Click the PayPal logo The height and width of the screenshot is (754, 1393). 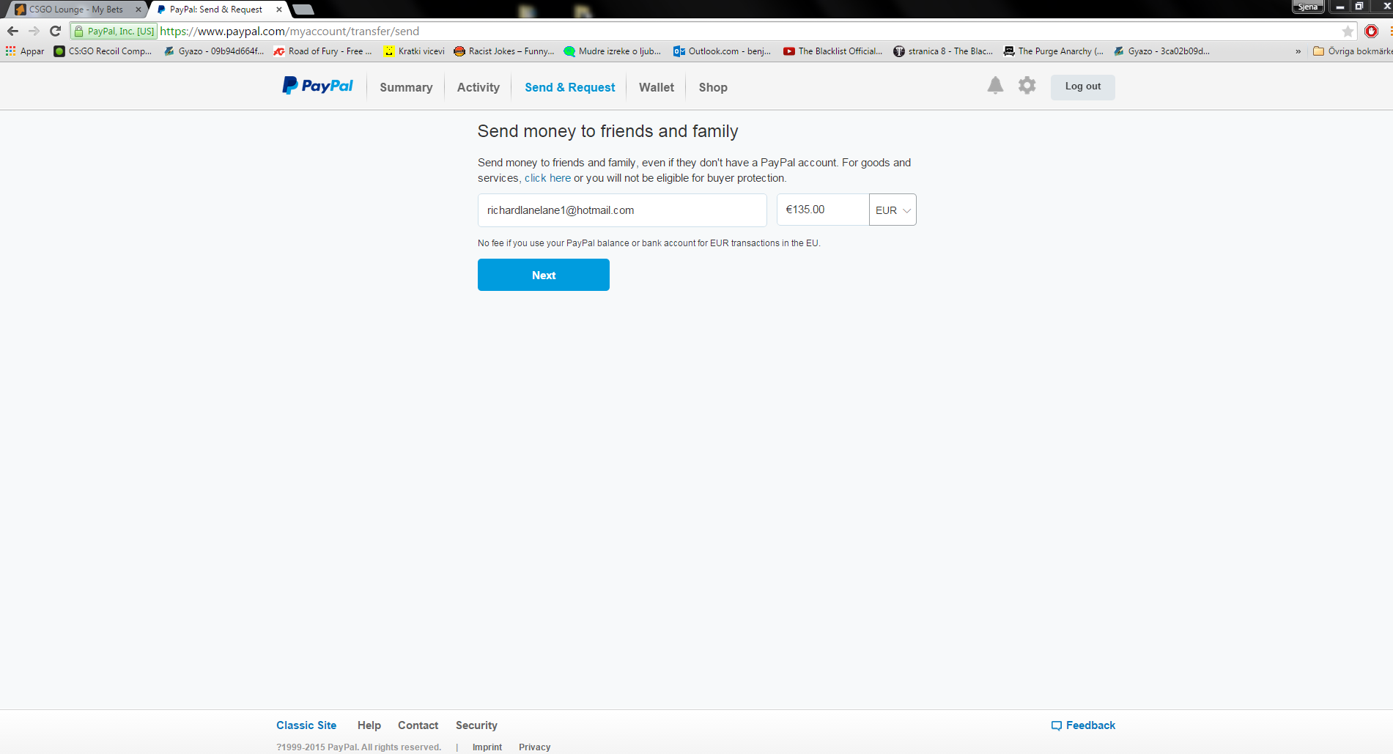pos(317,86)
